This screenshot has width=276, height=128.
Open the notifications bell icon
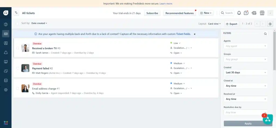pyautogui.click(x=239, y=13)
